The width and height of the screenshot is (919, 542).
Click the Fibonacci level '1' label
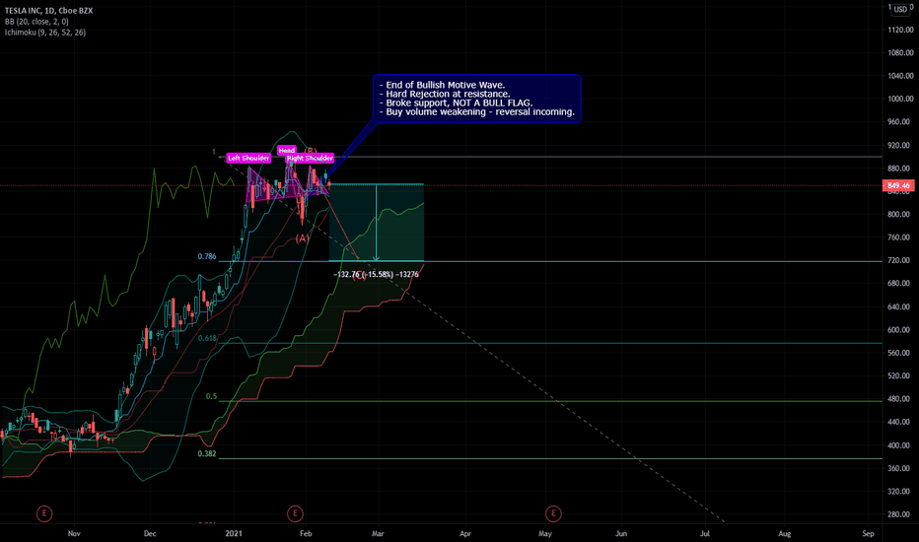pos(214,152)
